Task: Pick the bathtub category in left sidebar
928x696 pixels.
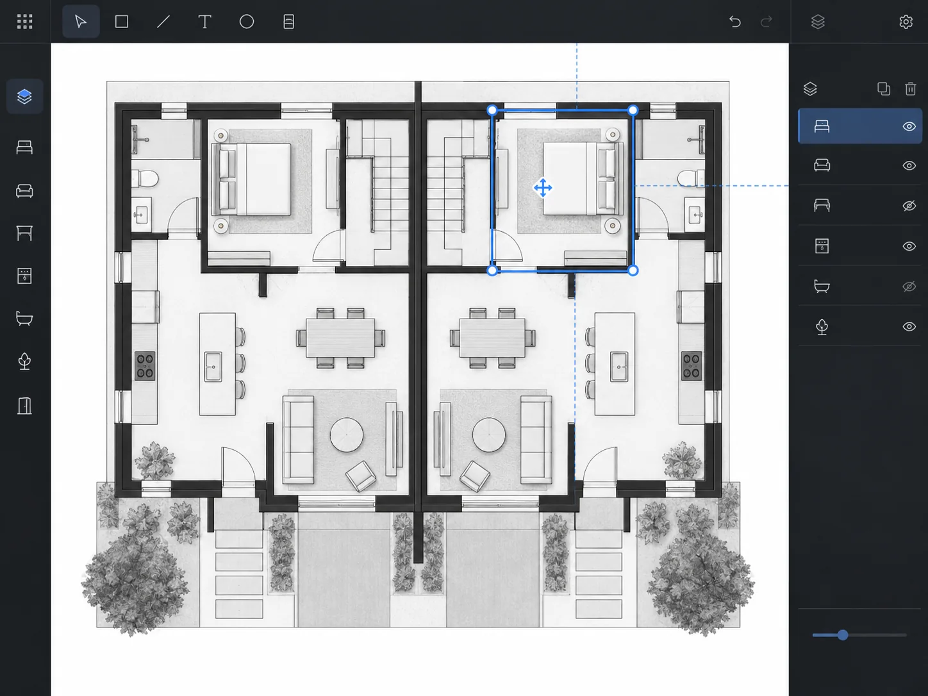Action: click(x=24, y=319)
